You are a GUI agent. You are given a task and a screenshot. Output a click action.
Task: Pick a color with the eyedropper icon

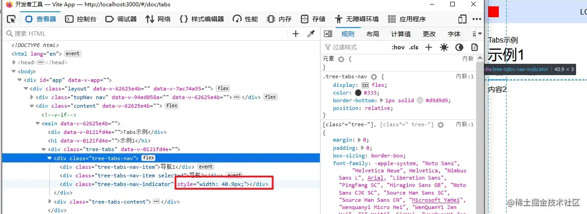311,34
